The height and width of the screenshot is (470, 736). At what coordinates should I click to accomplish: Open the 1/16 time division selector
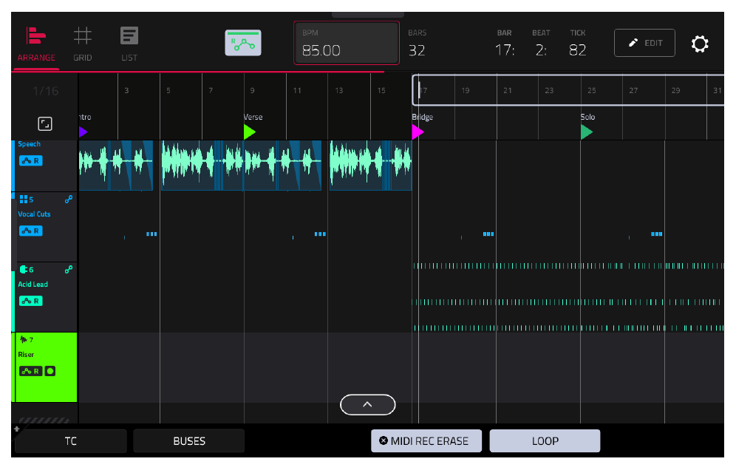(x=46, y=91)
